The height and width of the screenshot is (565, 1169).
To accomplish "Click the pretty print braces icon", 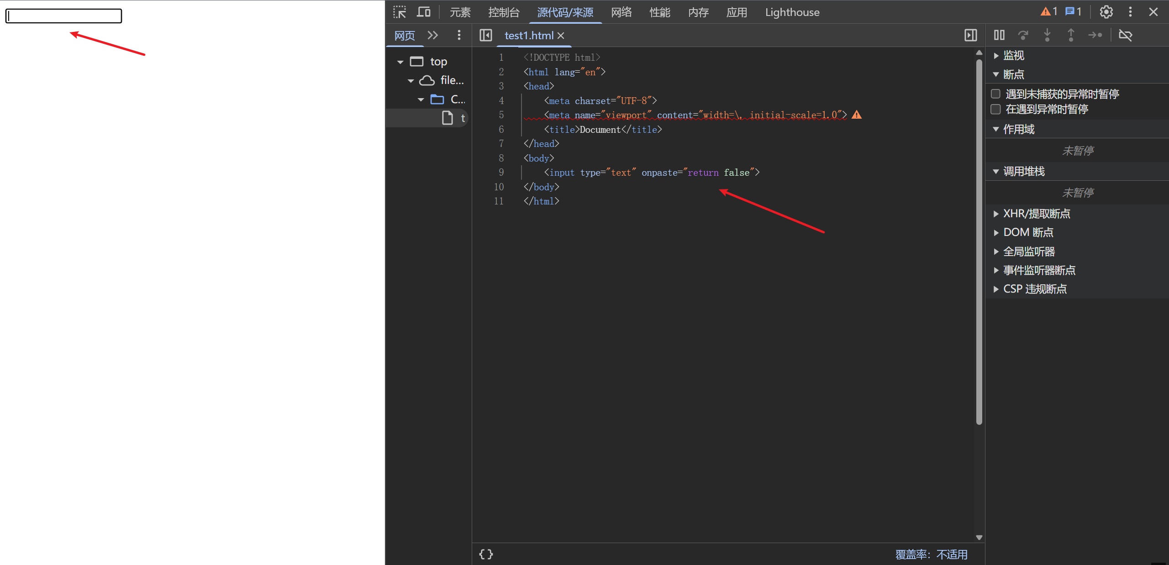I will coord(486,554).
